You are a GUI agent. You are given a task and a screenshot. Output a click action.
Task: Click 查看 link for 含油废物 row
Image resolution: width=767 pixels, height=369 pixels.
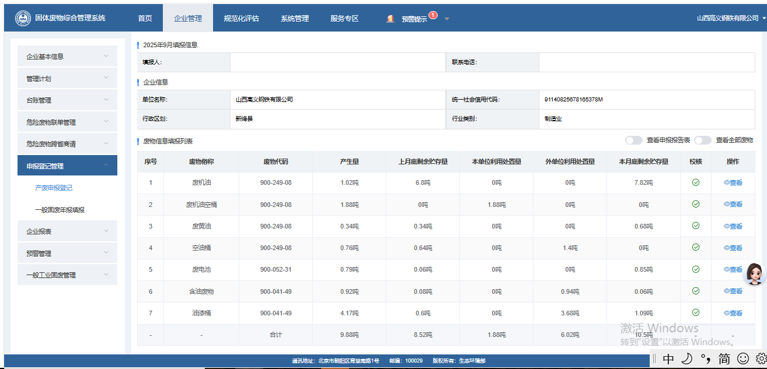point(733,291)
